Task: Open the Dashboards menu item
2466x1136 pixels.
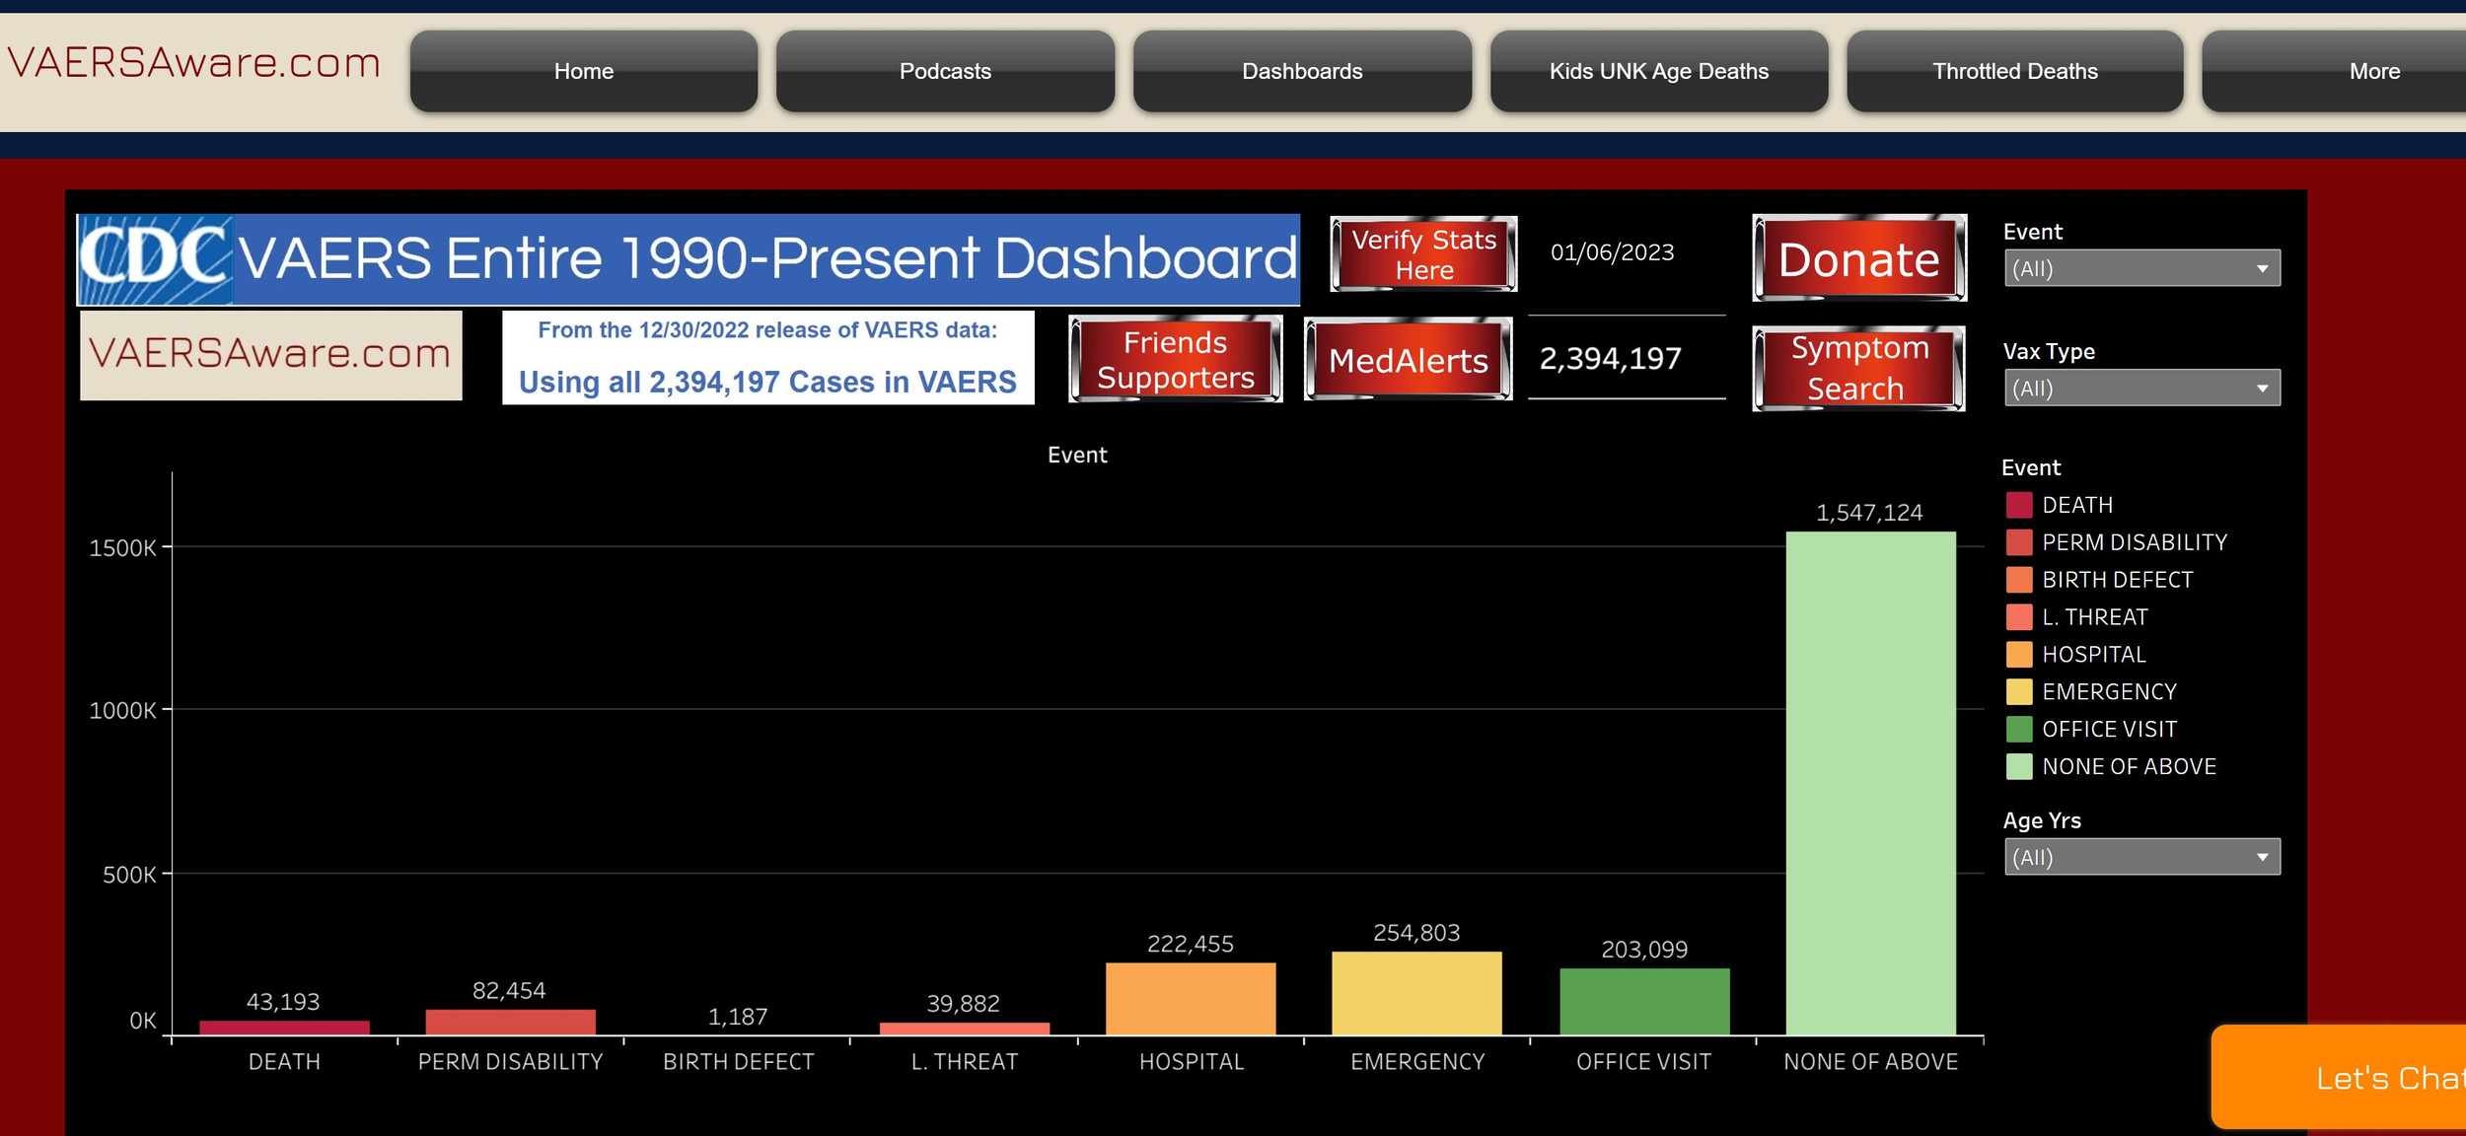Action: pos(1301,71)
